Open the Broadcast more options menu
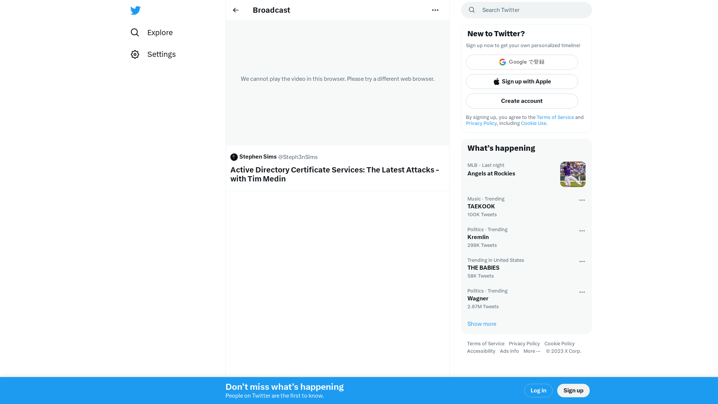The width and height of the screenshot is (718, 404). coord(435,10)
